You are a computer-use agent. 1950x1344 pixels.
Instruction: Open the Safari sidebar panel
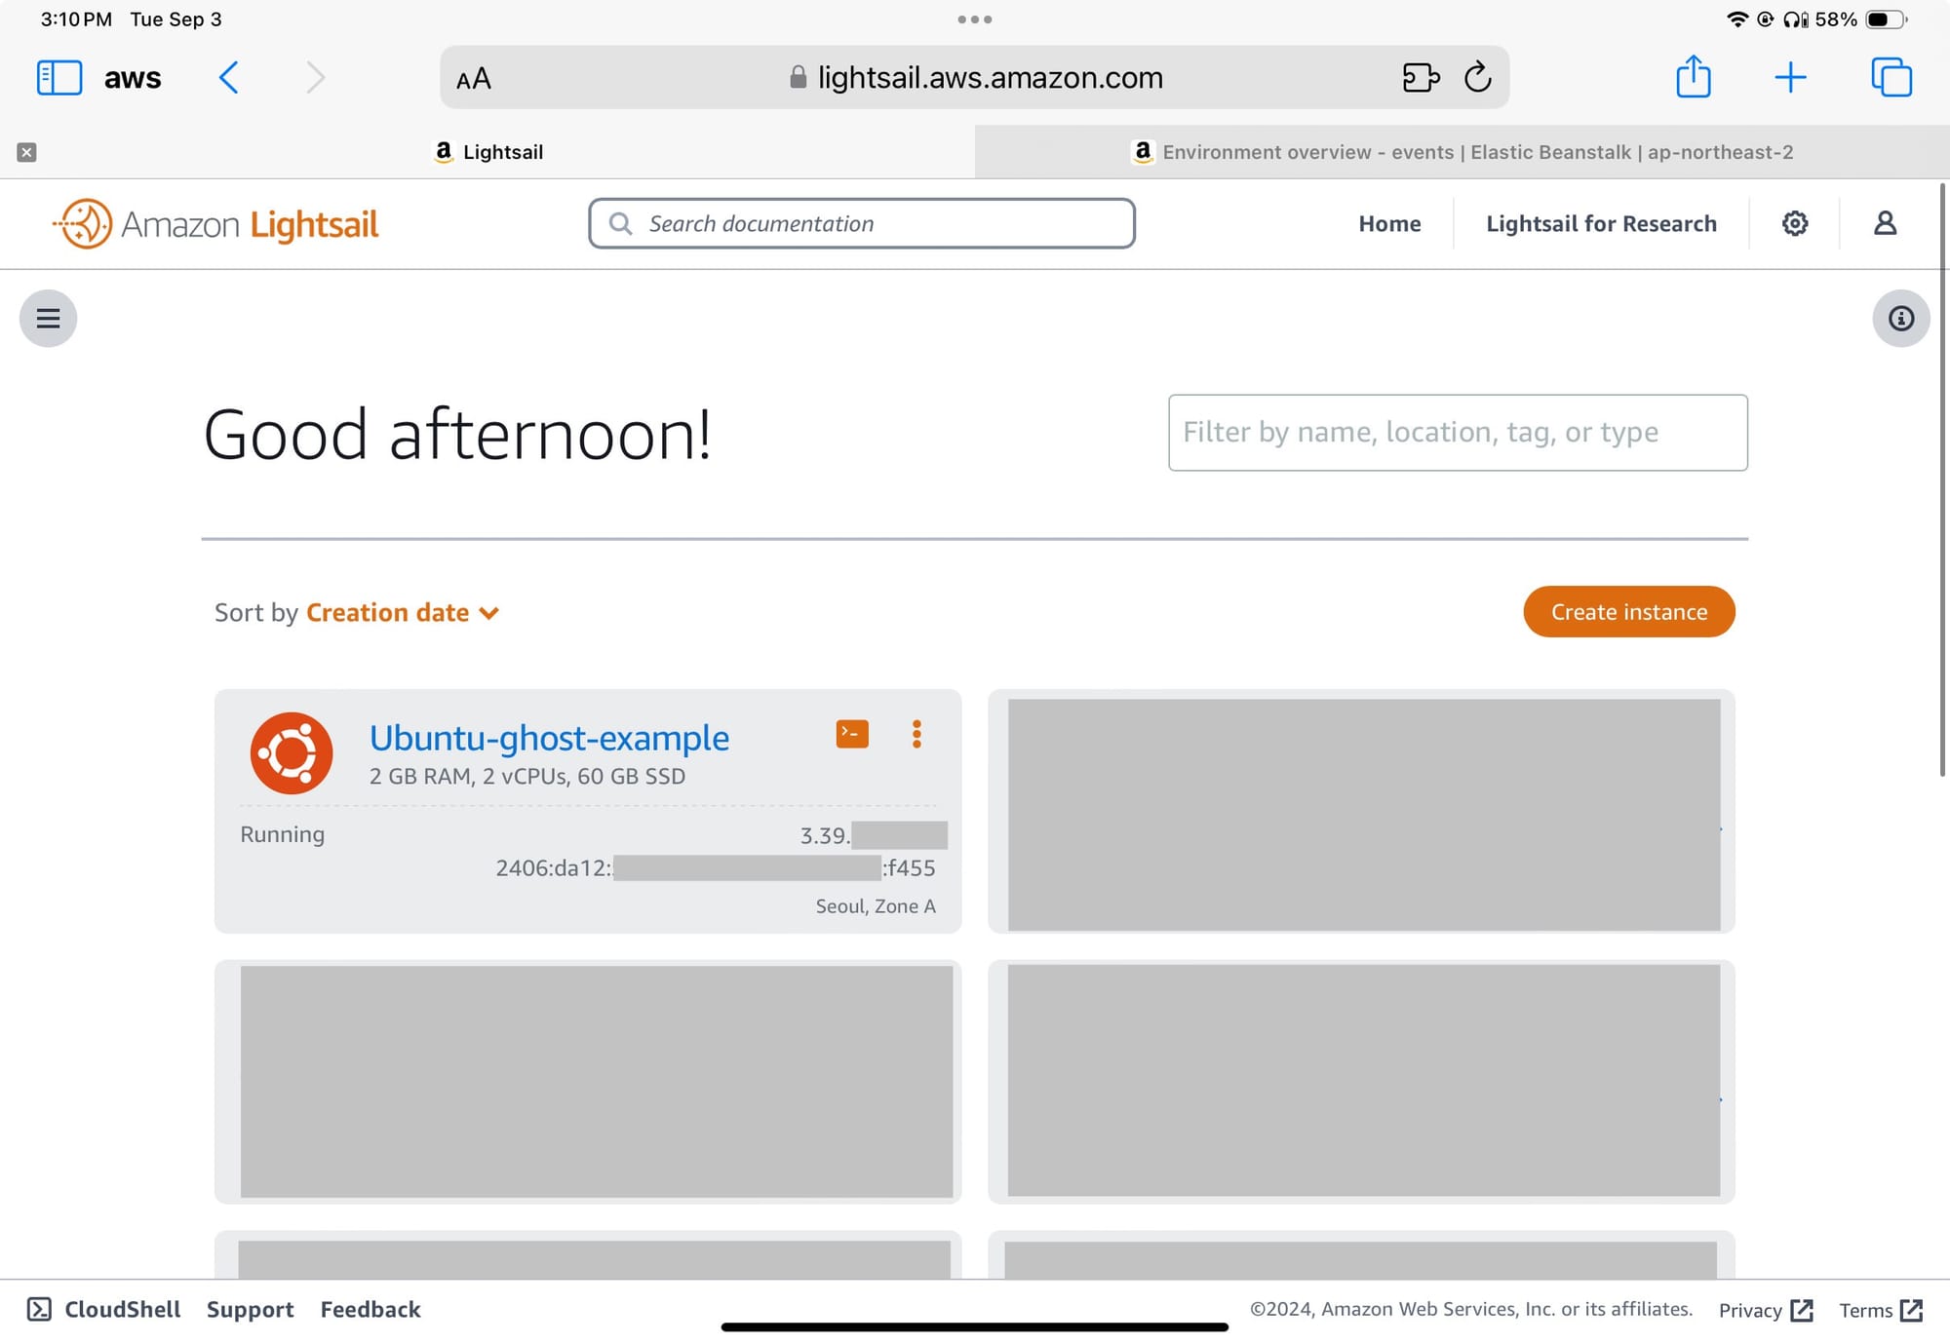(x=58, y=77)
